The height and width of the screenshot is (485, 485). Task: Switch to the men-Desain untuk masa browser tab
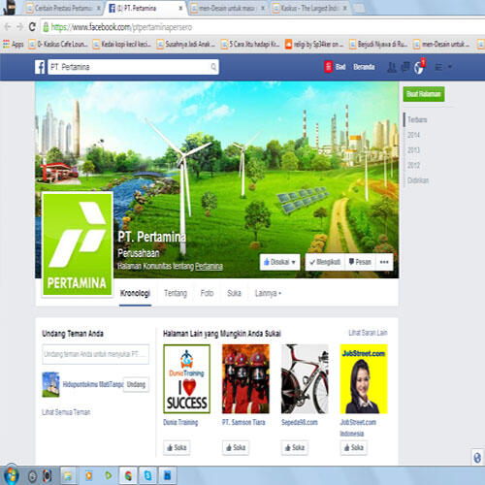(226, 8)
